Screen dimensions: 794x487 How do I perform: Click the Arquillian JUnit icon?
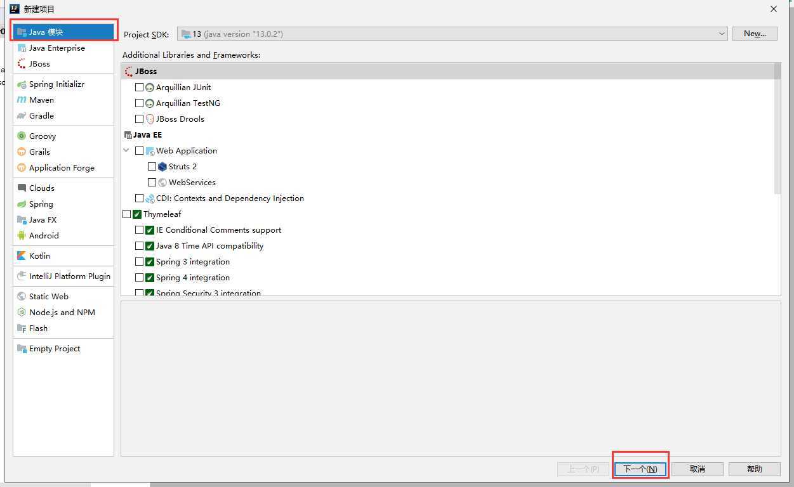coord(150,87)
